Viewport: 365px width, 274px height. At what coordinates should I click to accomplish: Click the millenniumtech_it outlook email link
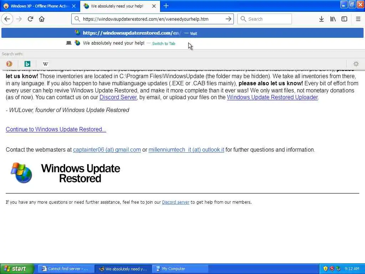[186, 149]
